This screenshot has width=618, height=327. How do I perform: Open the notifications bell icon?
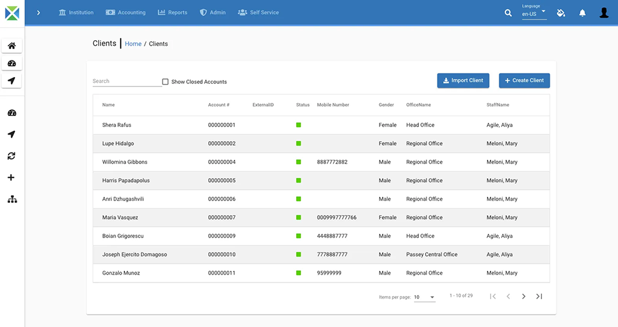[582, 13]
